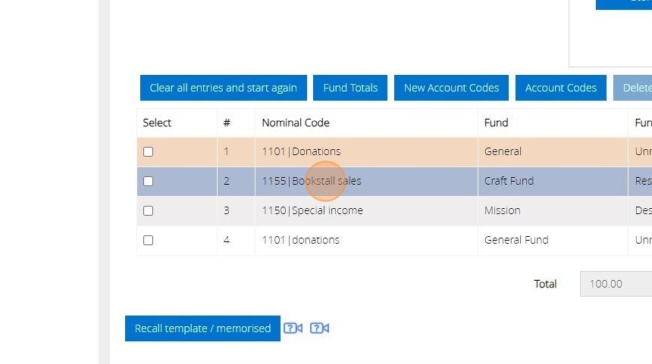Image resolution: width=652 pixels, height=364 pixels.
Task: Click the Craft Fund cell
Action: [509, 181]
